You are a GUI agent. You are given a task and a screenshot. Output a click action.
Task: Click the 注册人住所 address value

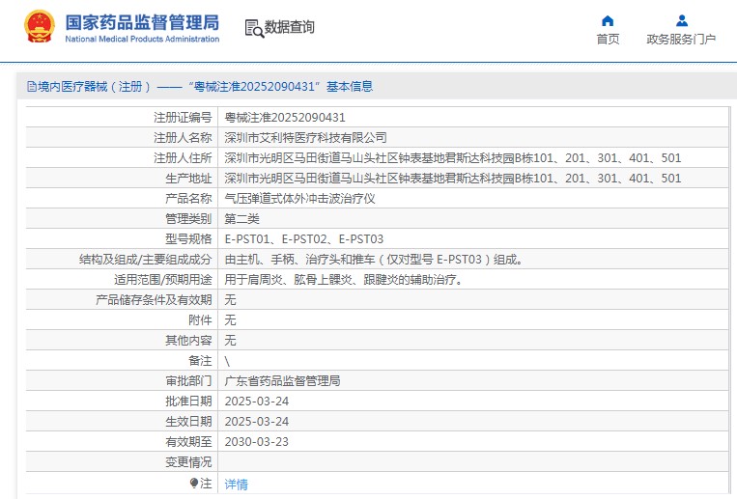[453, 158]
